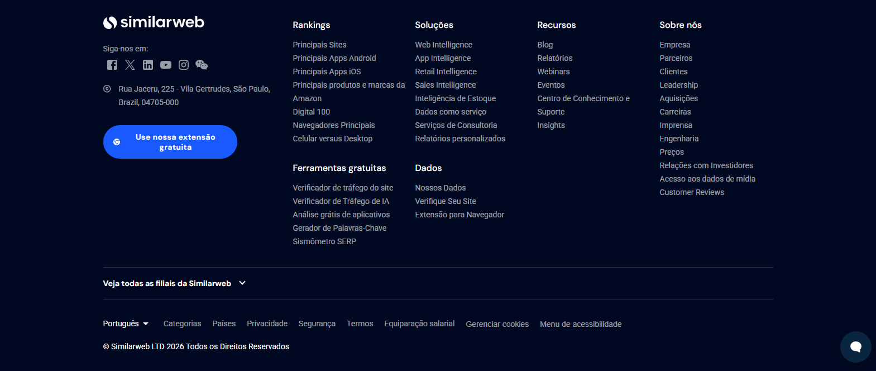
Task: Open Termos in bottom footer
Action: (x=360, y=324)
